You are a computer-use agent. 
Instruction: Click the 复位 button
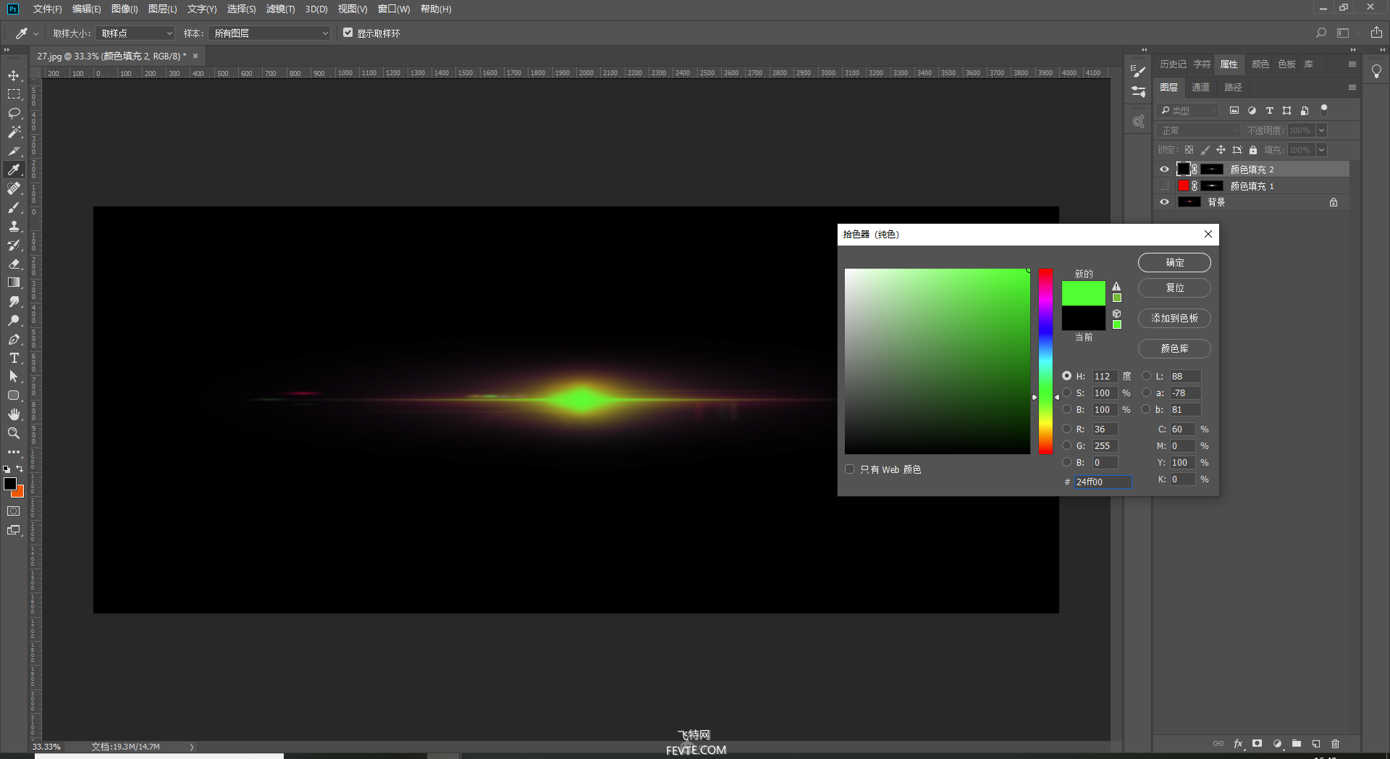coord(1174,288)
